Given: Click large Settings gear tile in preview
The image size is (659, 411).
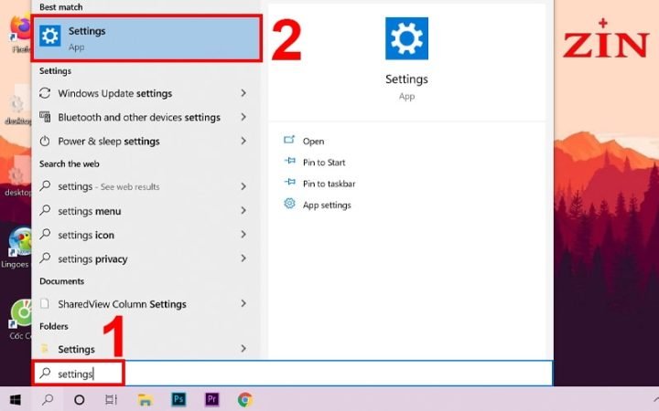Looking at the screenshot, I should coord(406,38).
